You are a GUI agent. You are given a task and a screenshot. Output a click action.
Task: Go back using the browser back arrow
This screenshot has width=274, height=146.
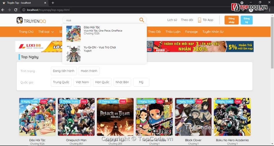point(3,10)
